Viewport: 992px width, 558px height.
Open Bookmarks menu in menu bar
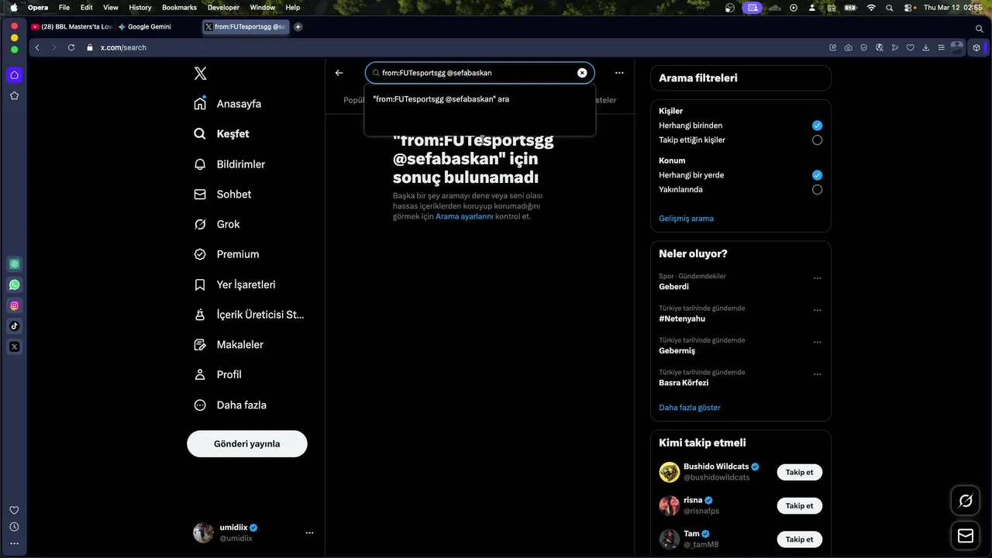(179, 7)
